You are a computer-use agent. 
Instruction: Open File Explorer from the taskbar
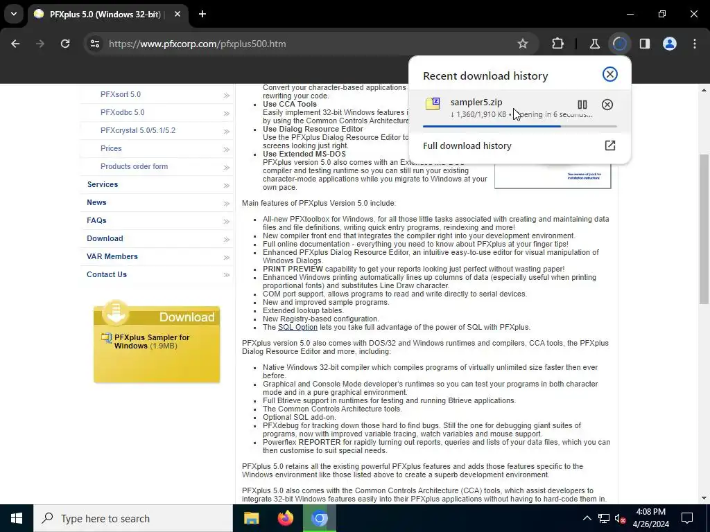click(251, 518)
